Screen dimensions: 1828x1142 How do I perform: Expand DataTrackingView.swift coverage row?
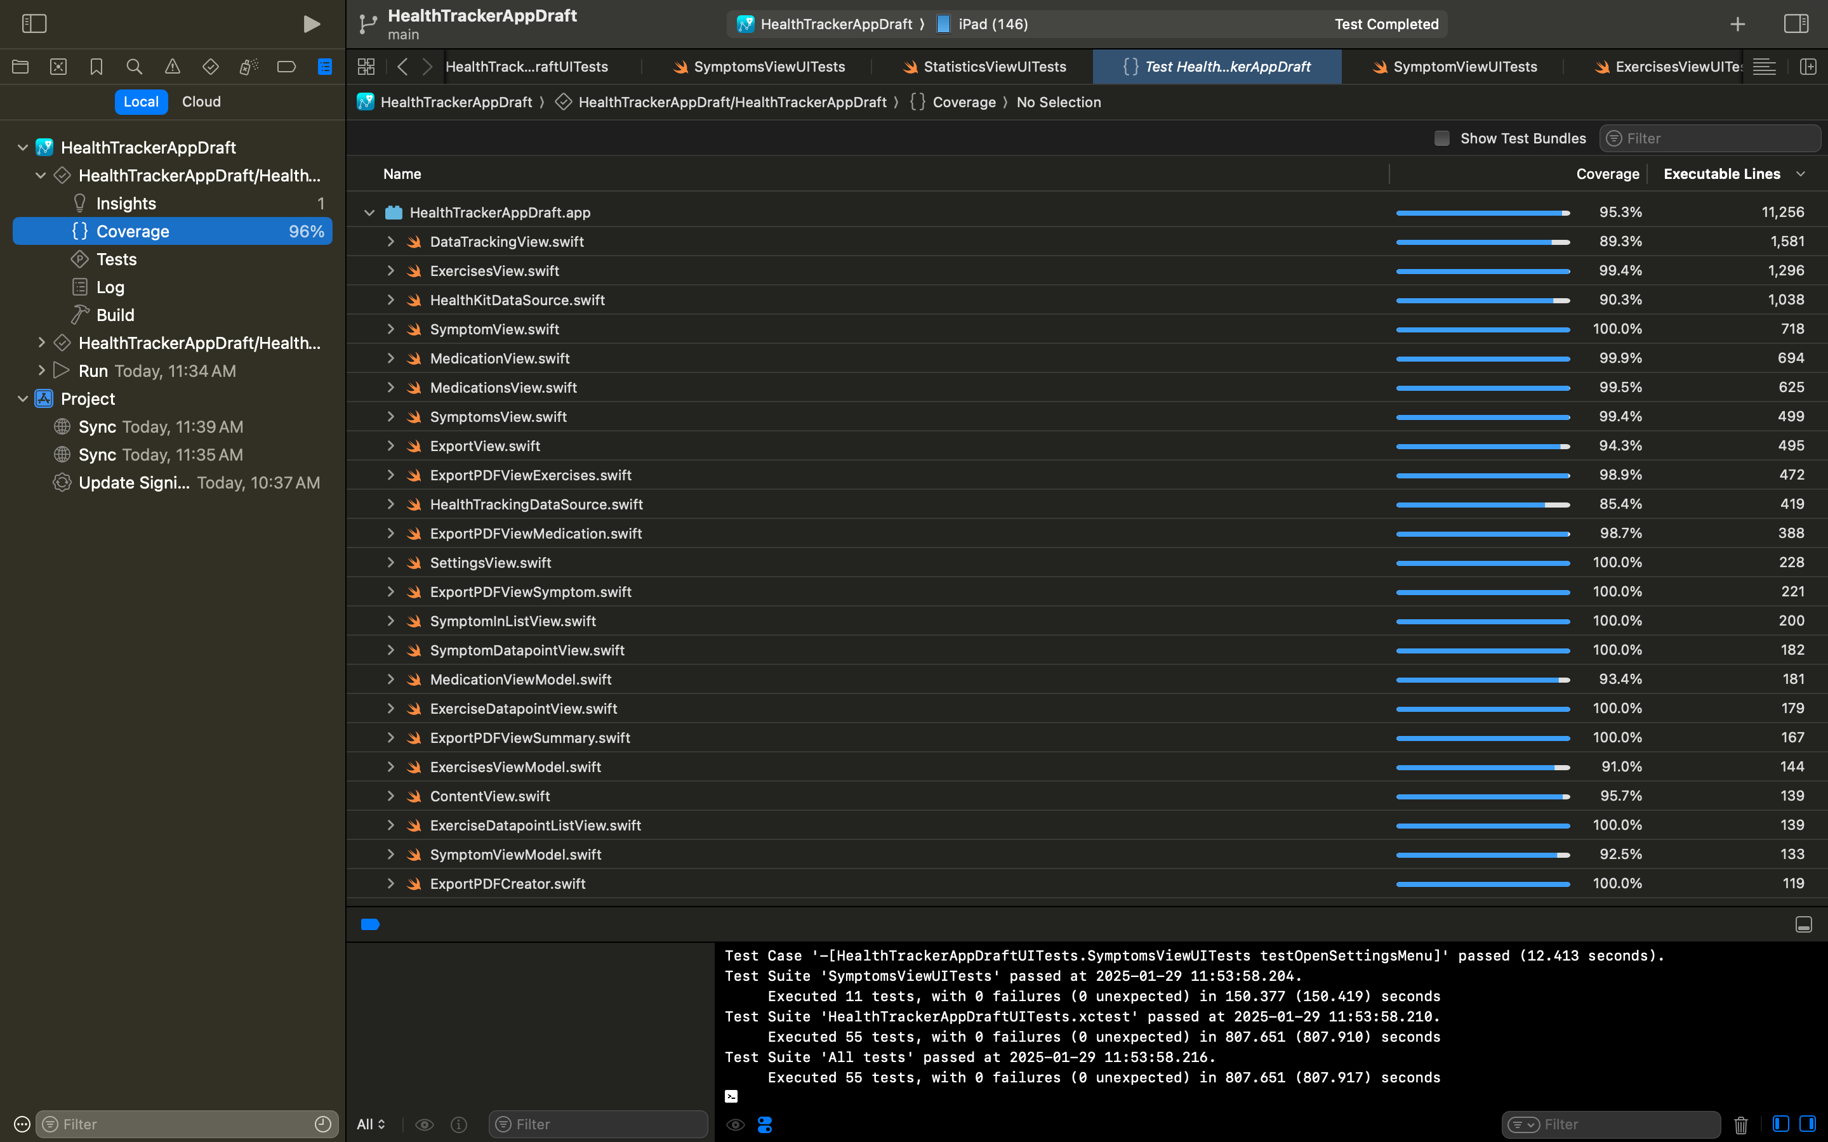(x=391, y=240)
